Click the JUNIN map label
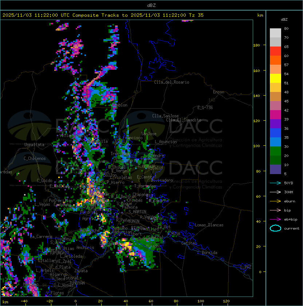This screenshot has width=303, height=306. point(134,221)
